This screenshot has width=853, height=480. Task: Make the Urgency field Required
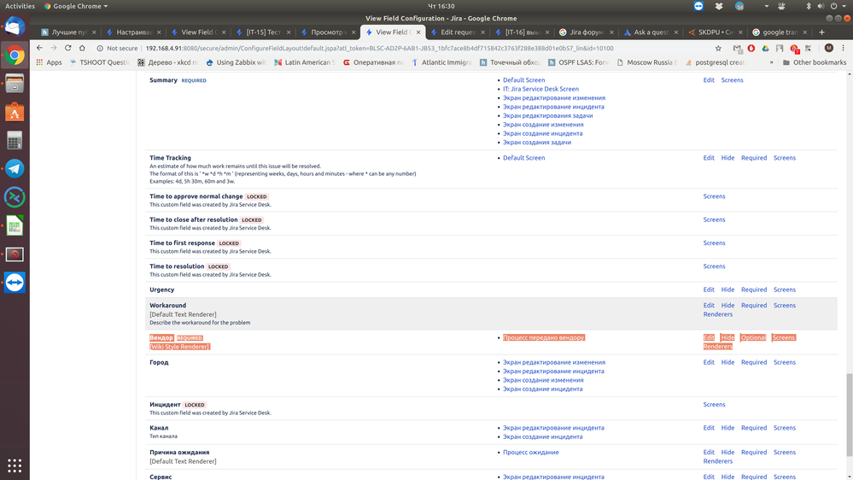tap(753, 290)
